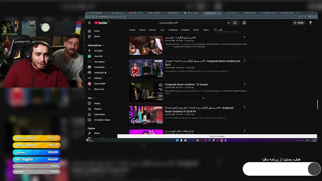This screenshot has width=322, height=181.
Task: Switch to the channel Videos tab
Action: click(142, 30)
